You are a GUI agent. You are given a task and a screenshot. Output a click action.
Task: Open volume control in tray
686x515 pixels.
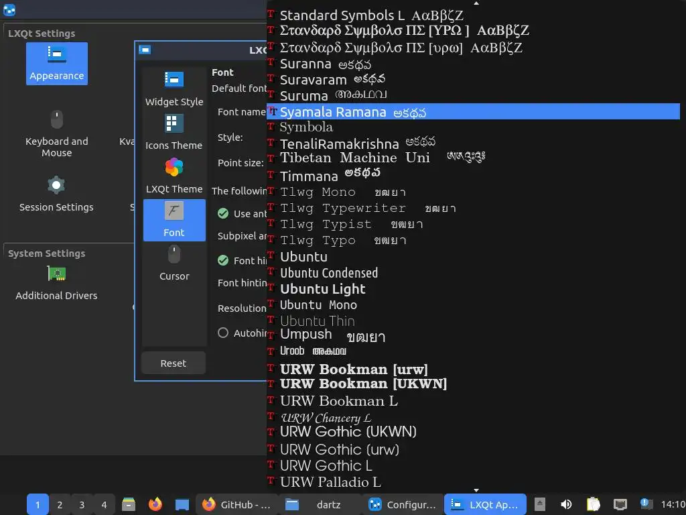point(566,504)
